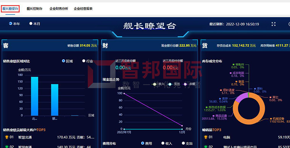Select the 本月 radio button
Image resolution: width=290 pixels, height=148 pixels.
click(31, 24)
